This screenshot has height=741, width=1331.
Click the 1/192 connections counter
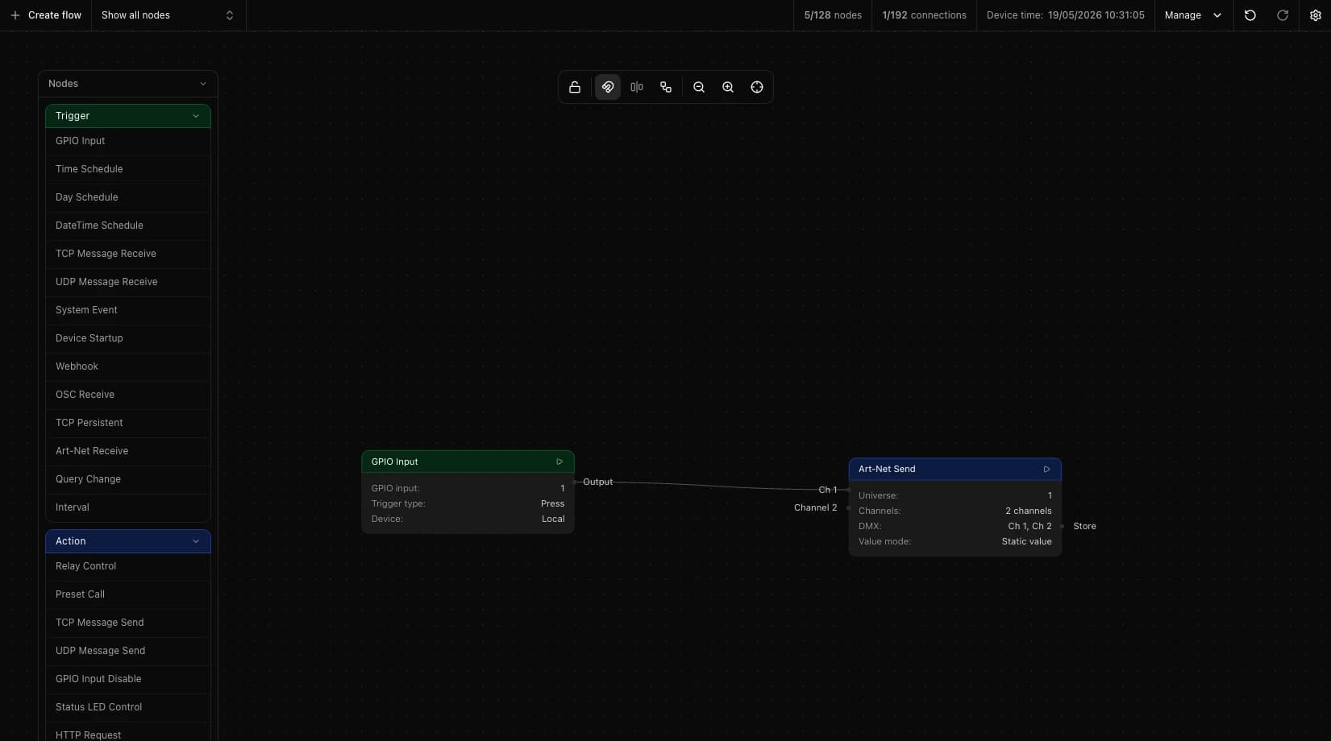(x=924, y=15)
